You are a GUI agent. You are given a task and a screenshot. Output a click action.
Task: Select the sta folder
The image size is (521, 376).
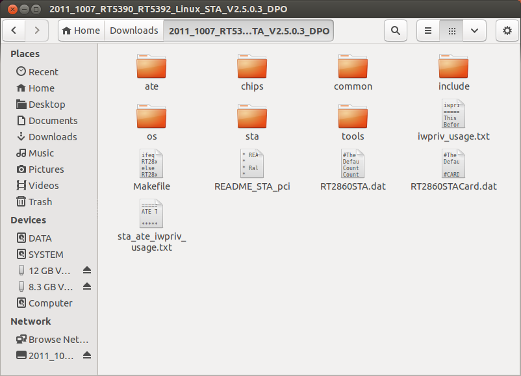click(x=252, y=123)
